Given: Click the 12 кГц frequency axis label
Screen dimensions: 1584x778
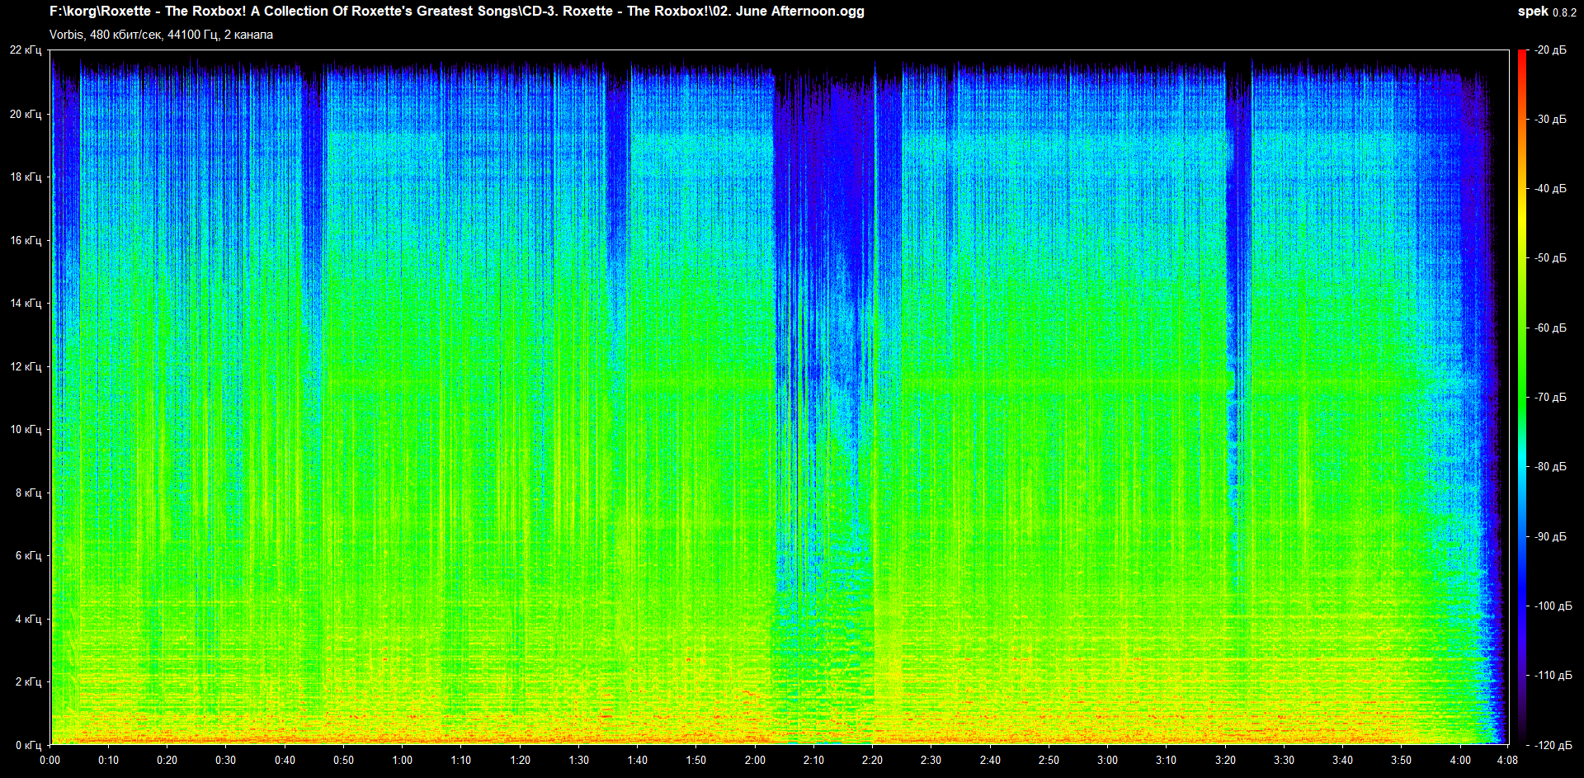Looking at the screenshot, I should tap(26, 366).
